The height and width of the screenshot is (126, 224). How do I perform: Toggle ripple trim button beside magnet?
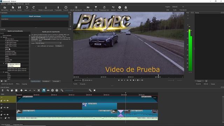point(48,90)
